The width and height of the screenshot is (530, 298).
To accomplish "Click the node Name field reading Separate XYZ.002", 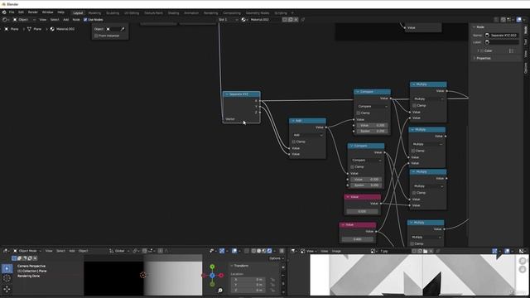I will (x=502, y=35).
